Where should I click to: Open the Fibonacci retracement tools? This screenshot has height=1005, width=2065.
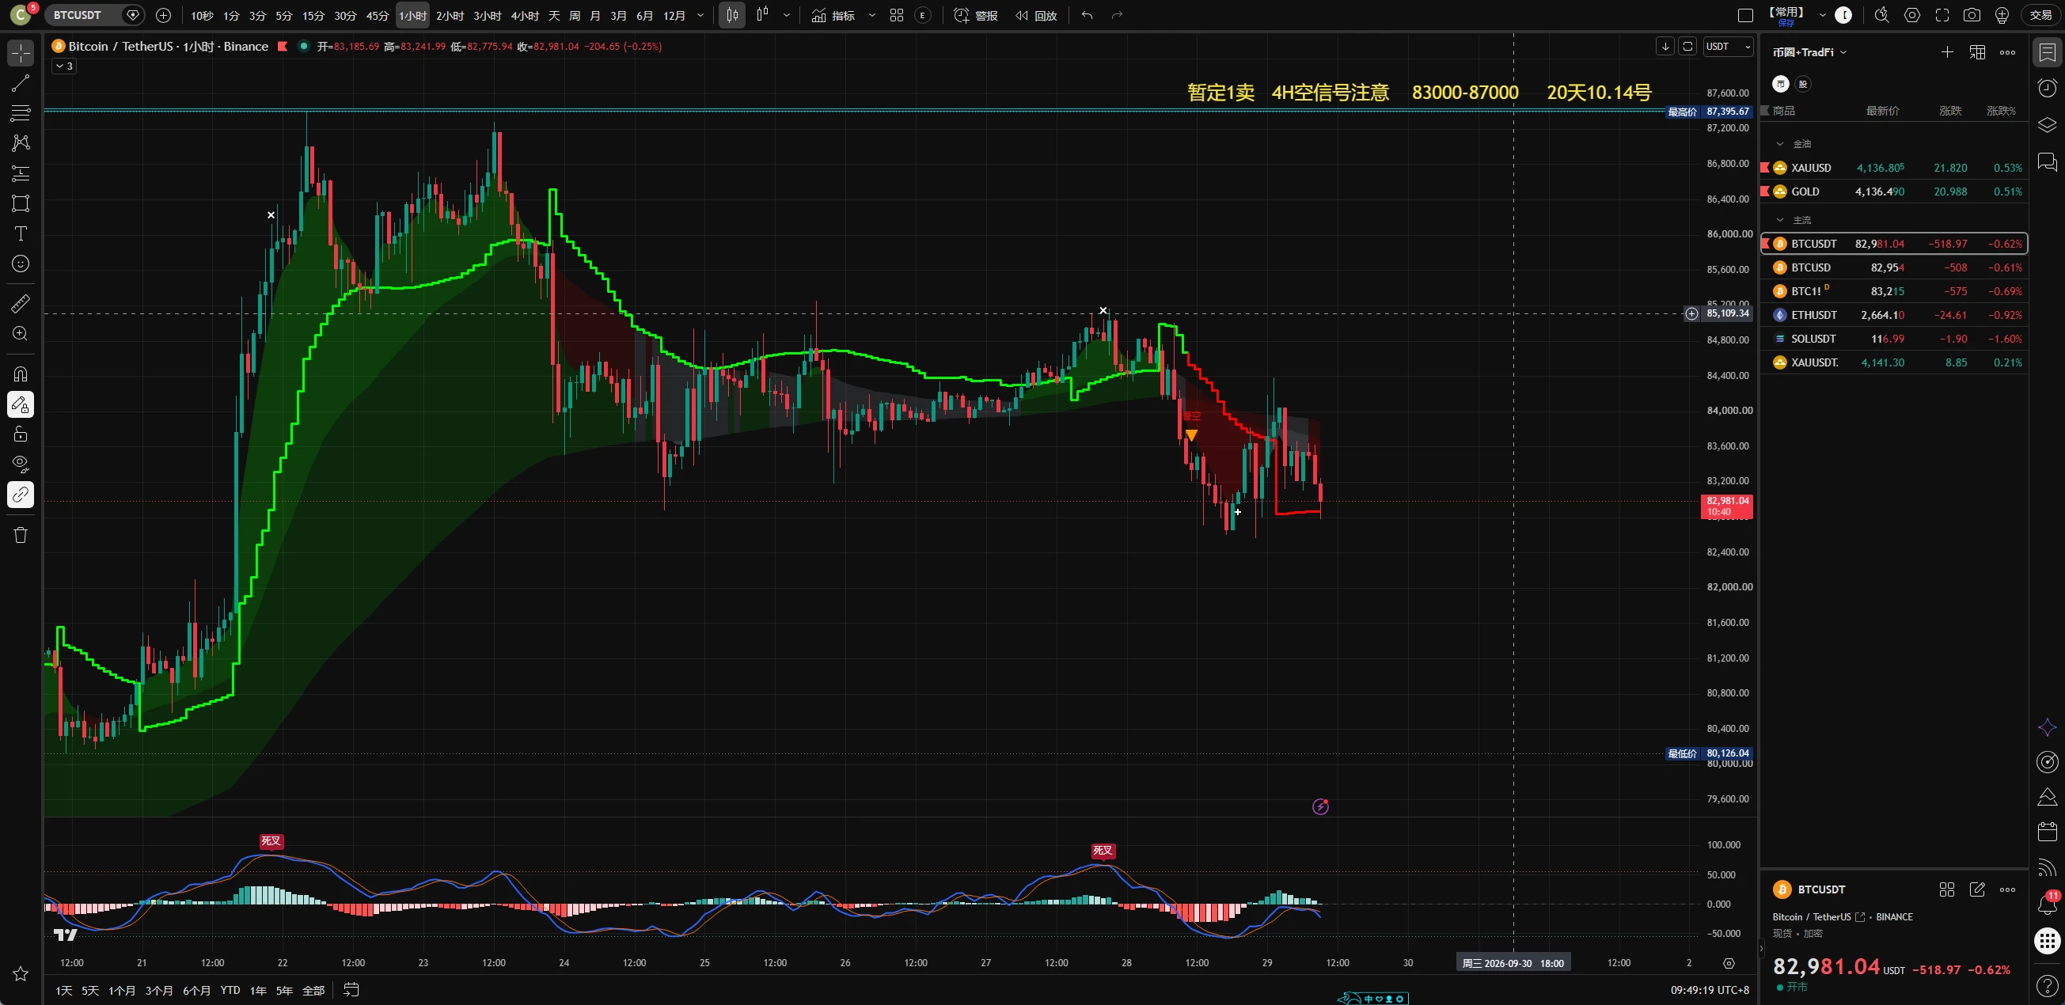point(21,113)
